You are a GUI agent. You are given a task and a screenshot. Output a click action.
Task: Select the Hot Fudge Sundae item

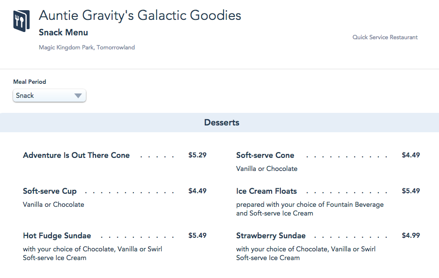click(57, 236)
